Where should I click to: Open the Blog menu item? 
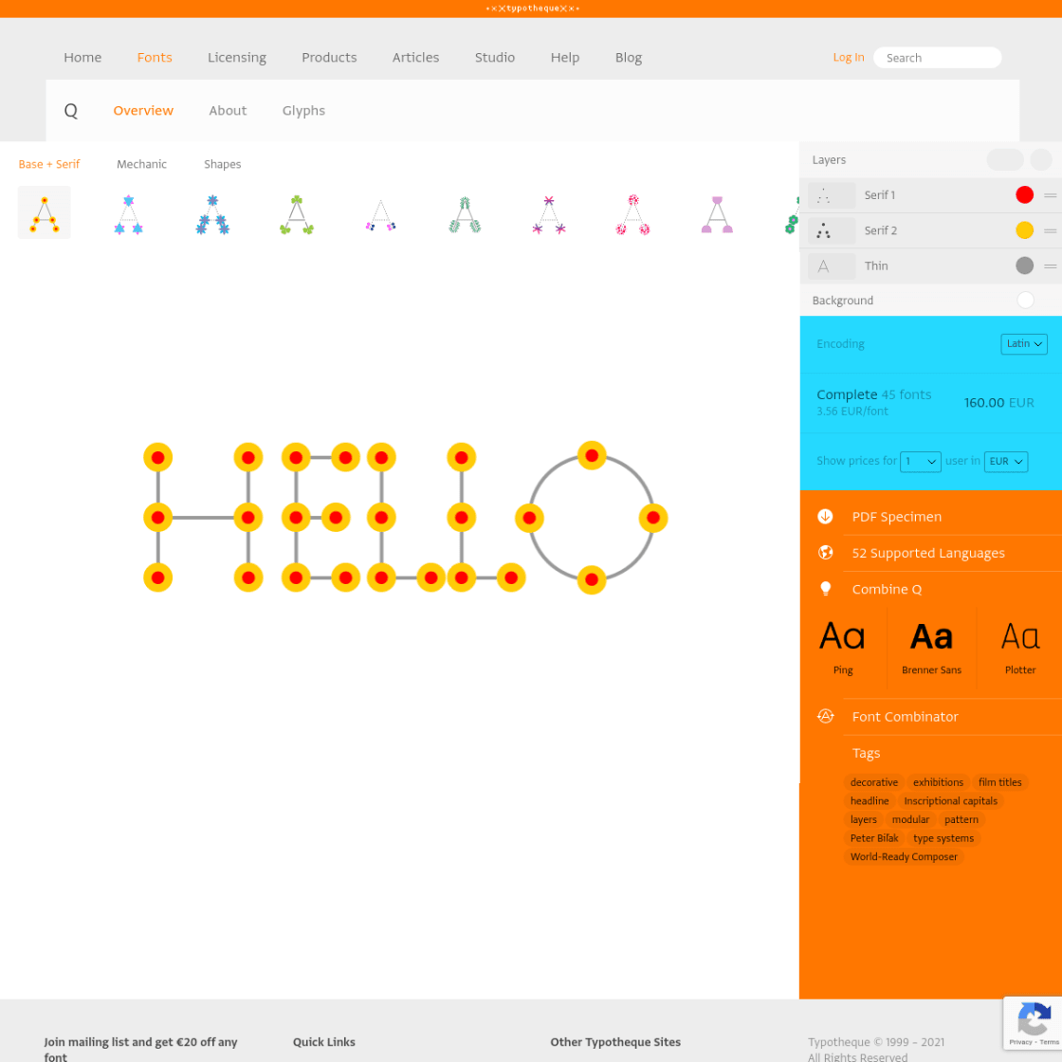[x=629, y=58]
